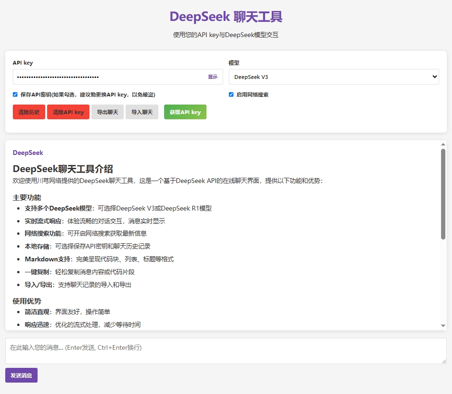452x394 pixels.
Task: Click the 本地存储 list item
Action: [88, 246]
